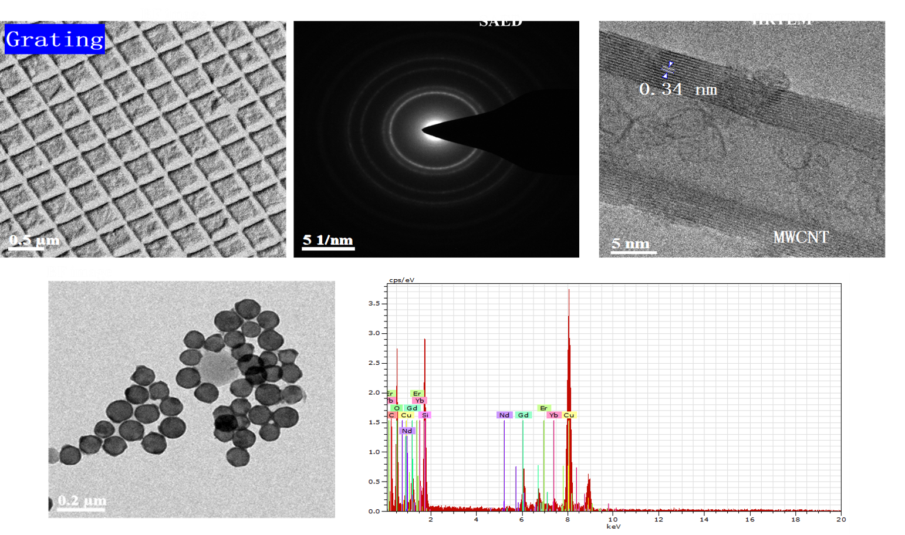
Task: Click the pink Si element marker
Action: (x=426, y=415)
